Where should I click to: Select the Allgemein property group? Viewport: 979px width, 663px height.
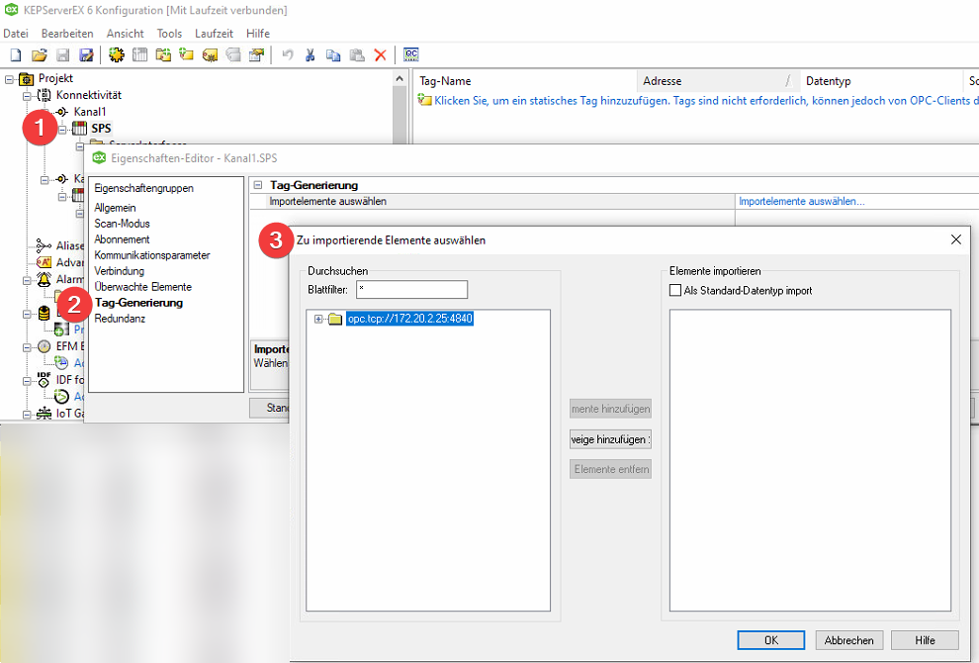pos(115,208)
